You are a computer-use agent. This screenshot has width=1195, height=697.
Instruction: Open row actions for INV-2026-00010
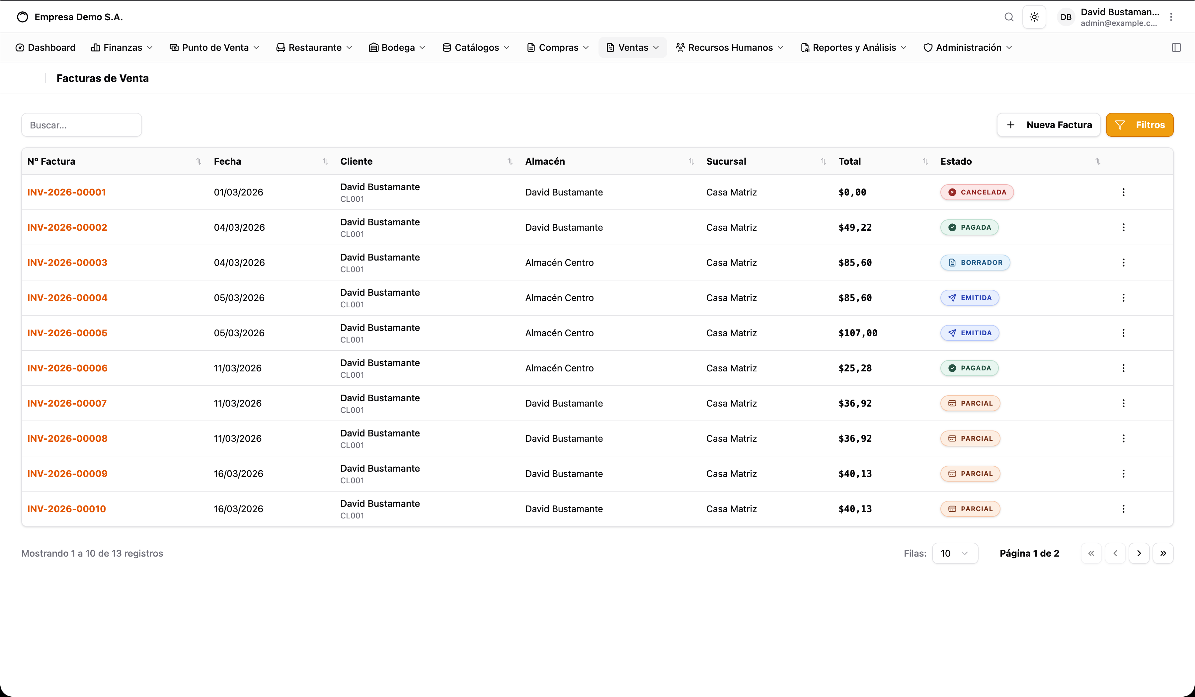pos(1123,509)
